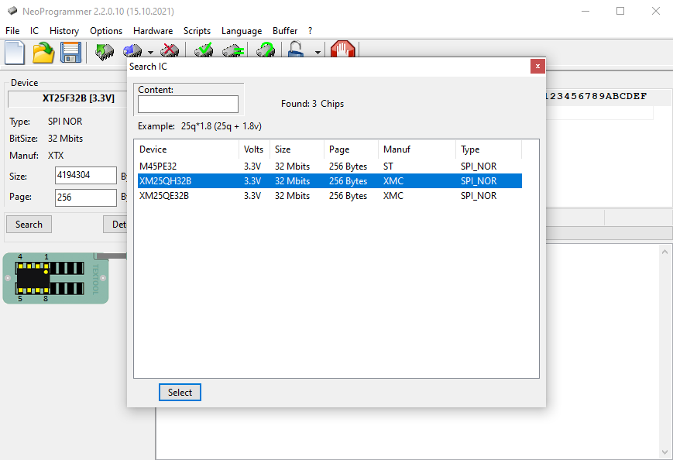The height and width of the screenshot is (460, 673).
Task: Expand the Write IC dropdown arrow
Action: click(x=151, y=53)
